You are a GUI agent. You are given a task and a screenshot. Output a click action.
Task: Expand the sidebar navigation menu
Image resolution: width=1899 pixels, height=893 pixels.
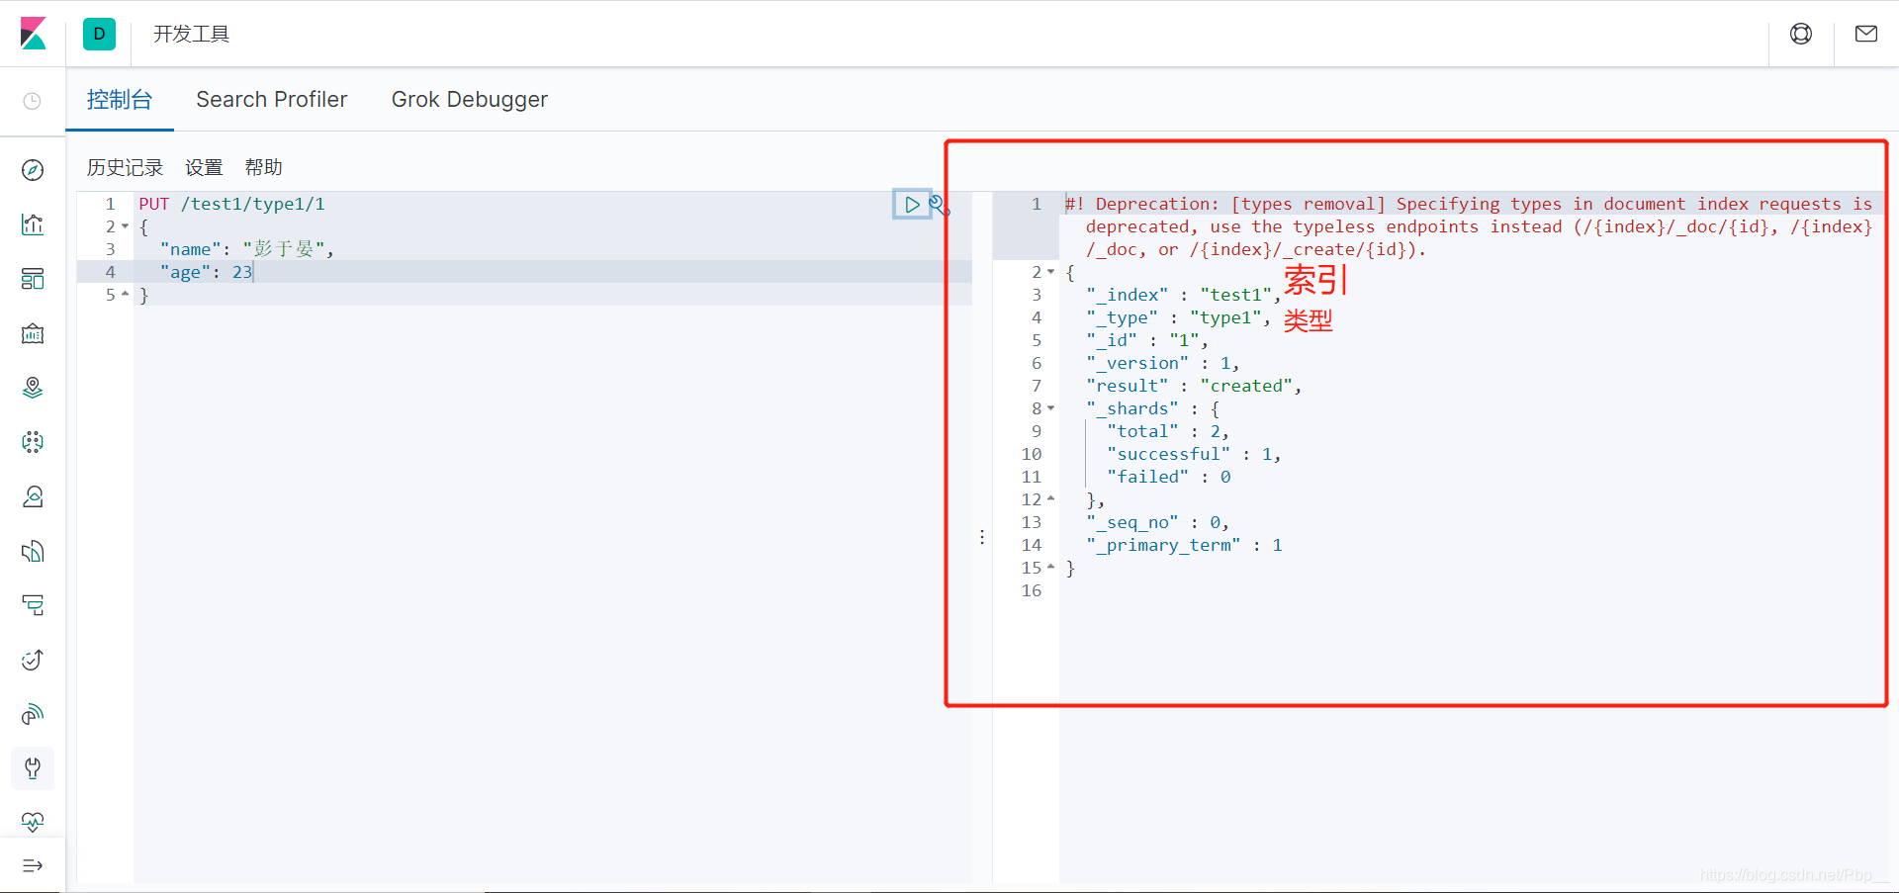point(33,865)
